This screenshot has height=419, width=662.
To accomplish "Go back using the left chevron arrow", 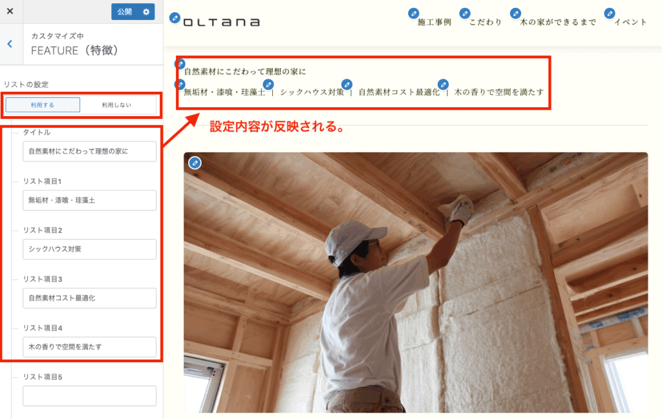I will pos(10,43).
